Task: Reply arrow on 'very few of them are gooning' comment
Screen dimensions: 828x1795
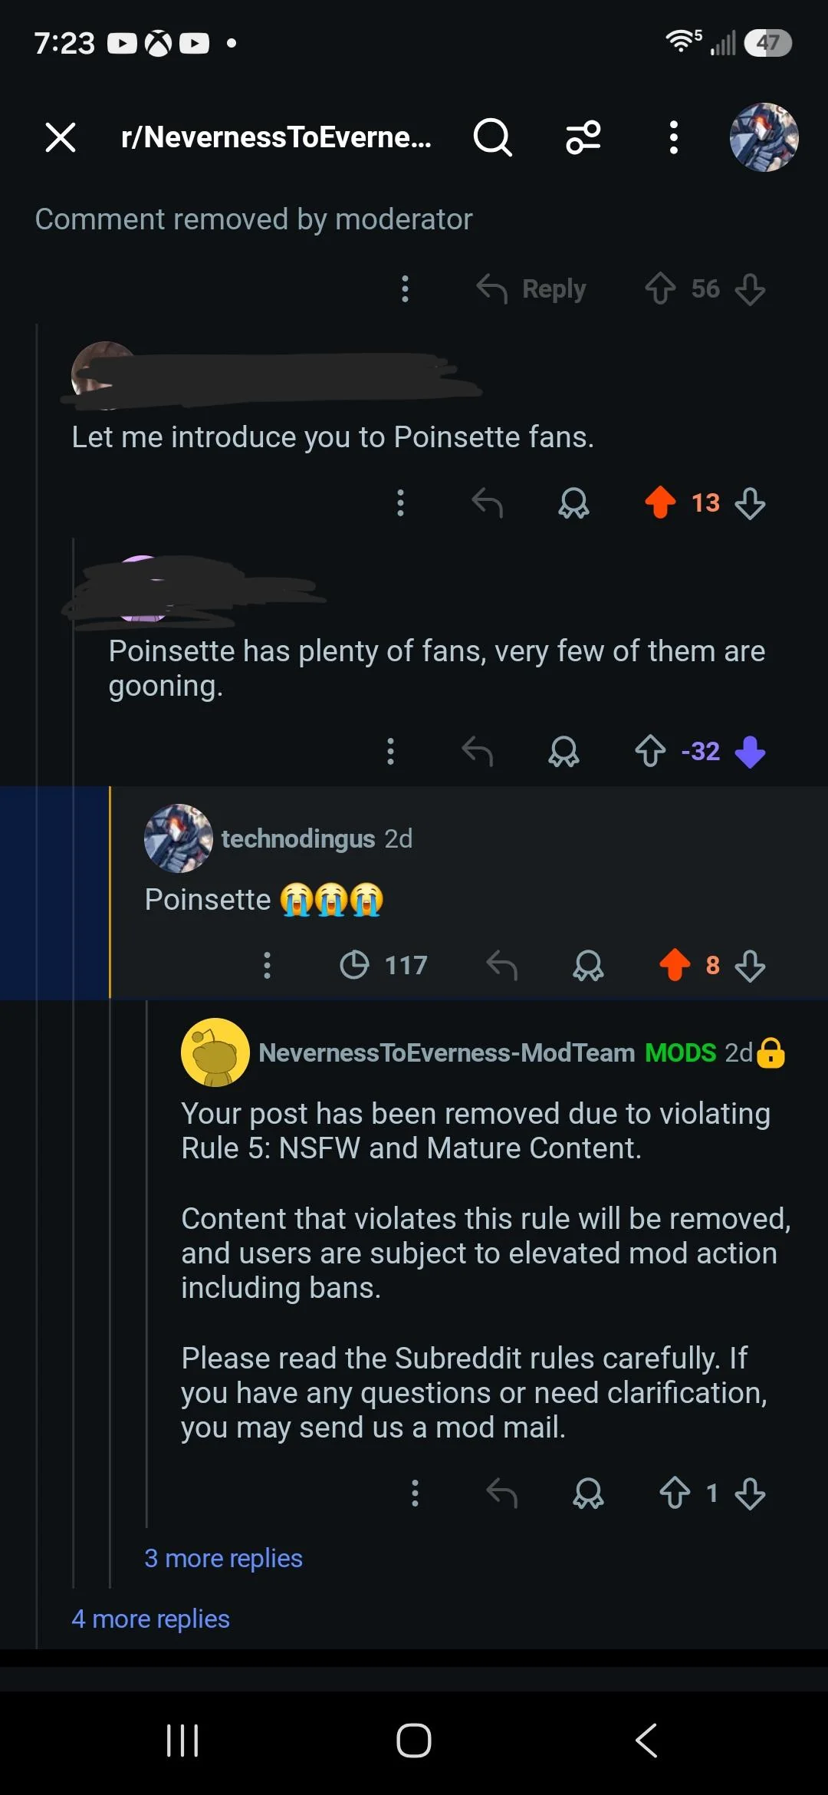Action: tap(477, 751)
